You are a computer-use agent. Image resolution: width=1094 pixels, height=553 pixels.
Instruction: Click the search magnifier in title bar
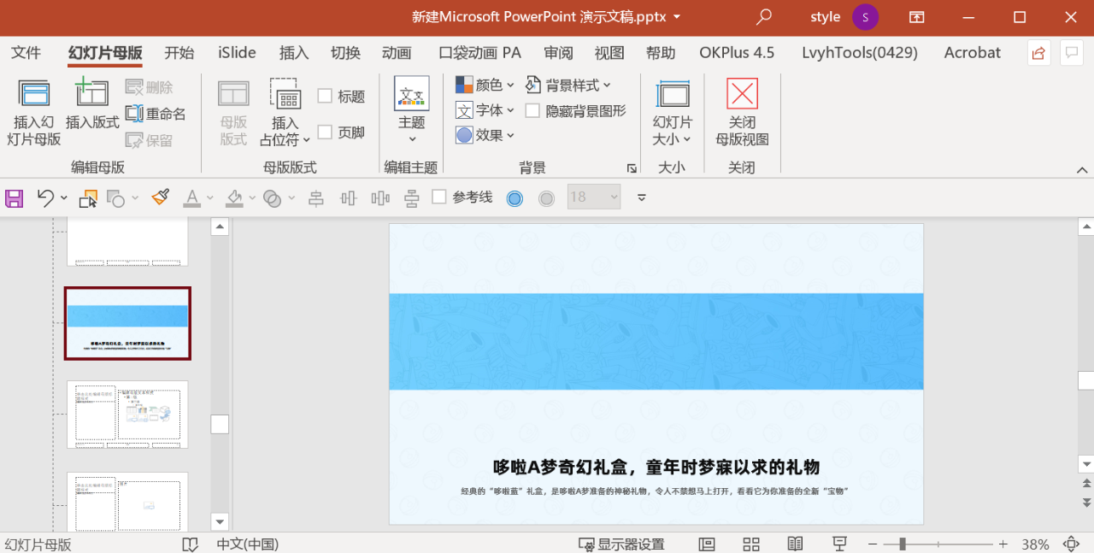[x=763, y=17]
